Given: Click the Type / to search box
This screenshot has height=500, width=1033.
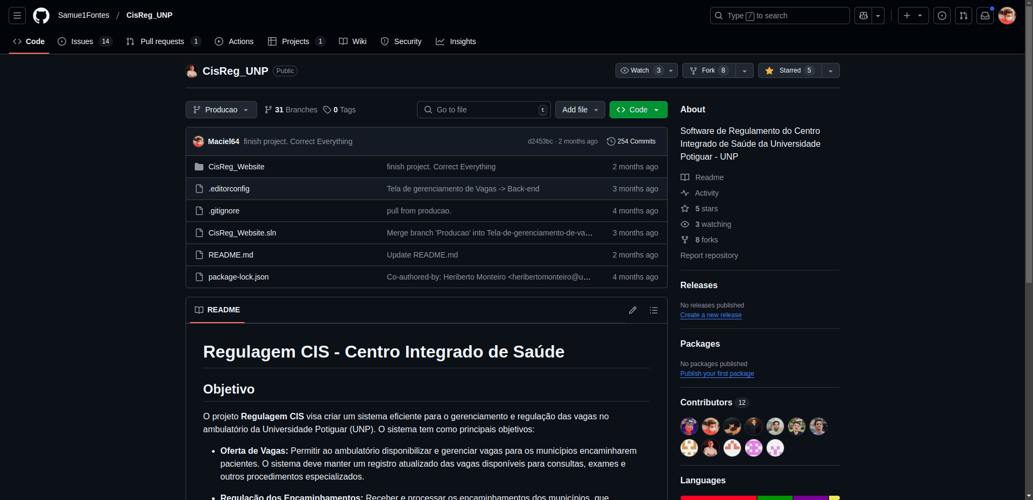Looking at the screenshot, I should point(780,16).
